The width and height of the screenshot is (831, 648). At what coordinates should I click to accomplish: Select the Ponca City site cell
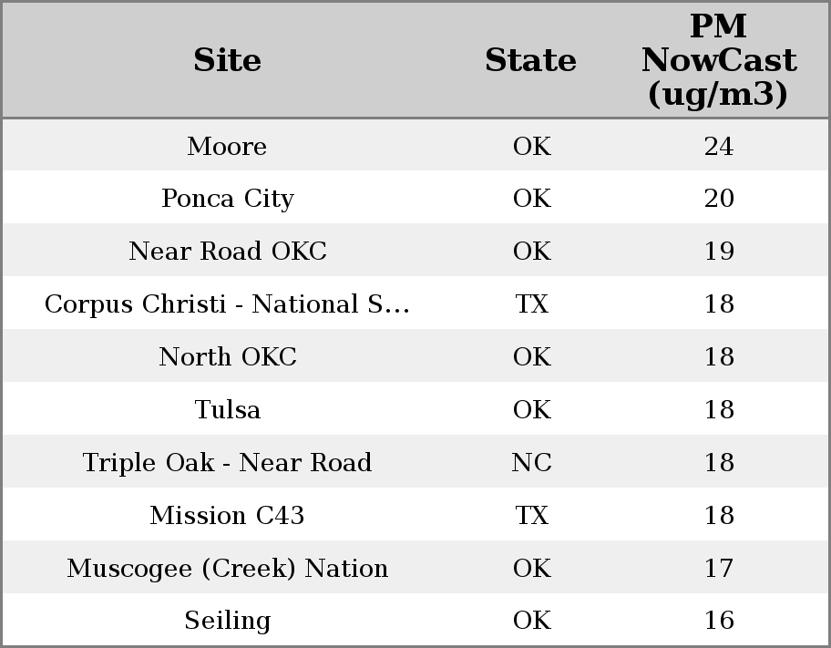[x=227, y=199]
